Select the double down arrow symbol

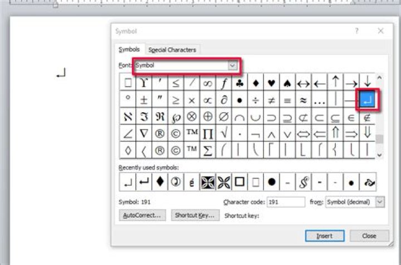pyautogui.click(x=367, y=133)
